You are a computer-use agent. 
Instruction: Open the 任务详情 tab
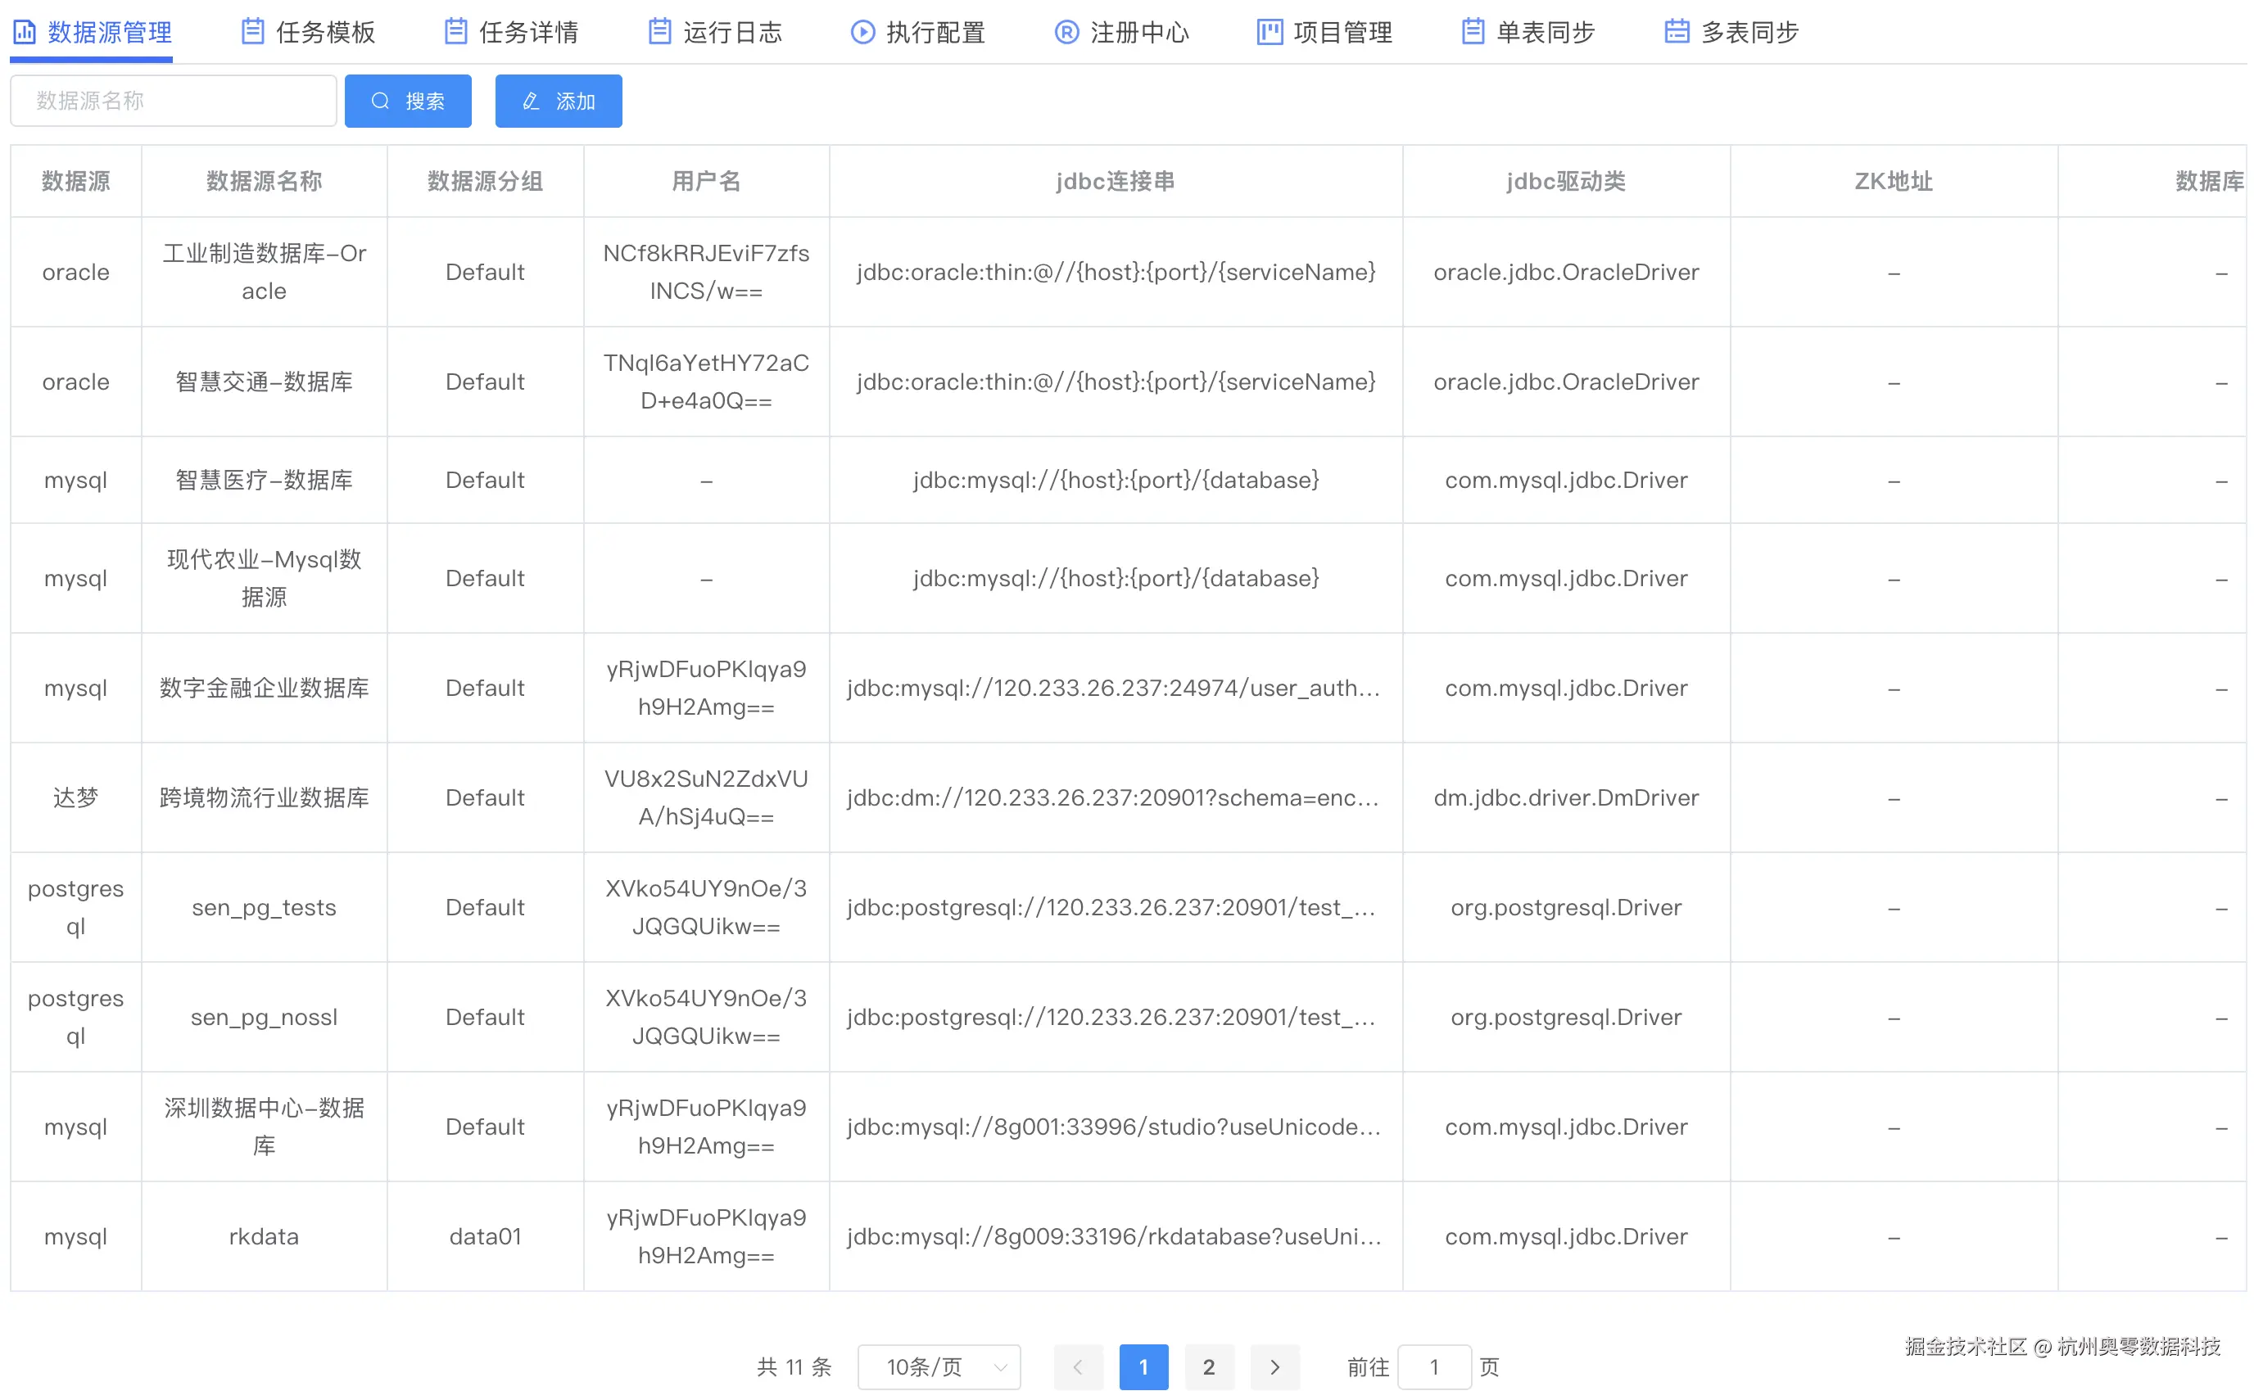click(x=527, y=32)
